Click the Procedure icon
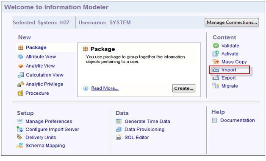This screenshot has width=266, height=161. [20, 93]
